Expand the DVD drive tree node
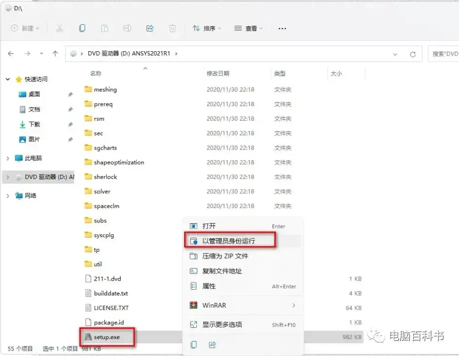This screenshot has width=459, height=356. point(8,177)
